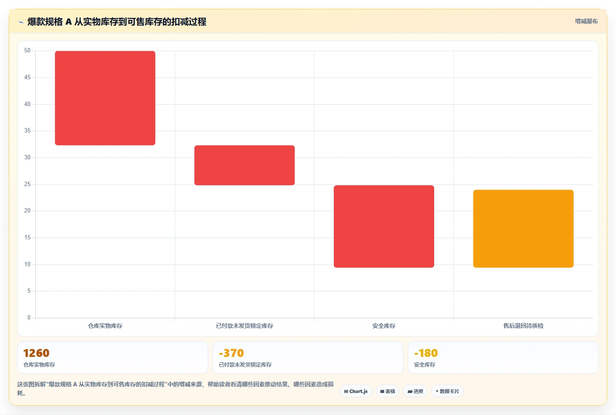Click the 数据卡片 tag chip
Image resolution: width=616 pixels, height=415 pixels.
point(447,391)
